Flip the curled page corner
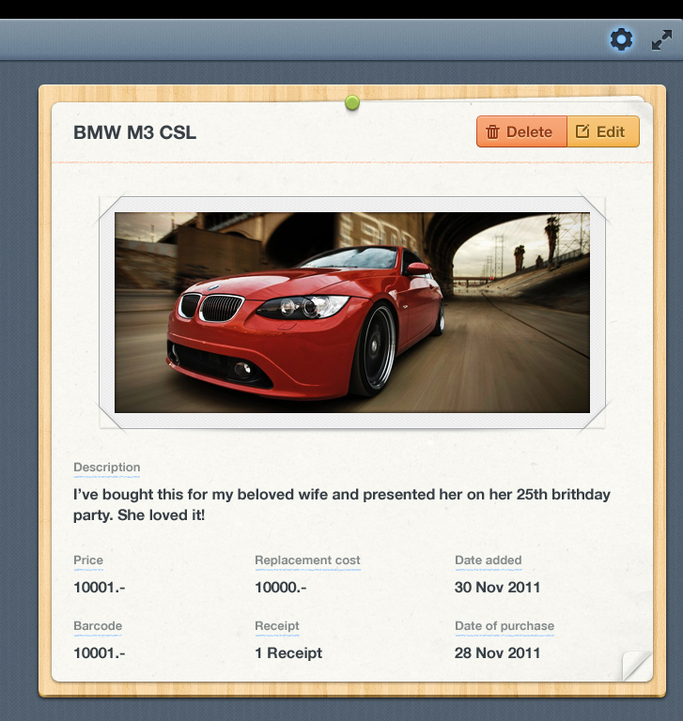Screen dimensions: 683x721 click(x=638, y=667)
